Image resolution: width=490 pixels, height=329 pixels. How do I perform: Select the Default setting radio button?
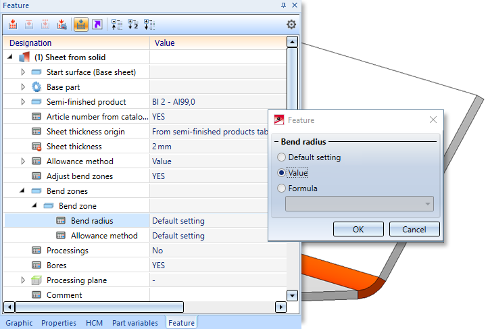click(x=282, y=157)
